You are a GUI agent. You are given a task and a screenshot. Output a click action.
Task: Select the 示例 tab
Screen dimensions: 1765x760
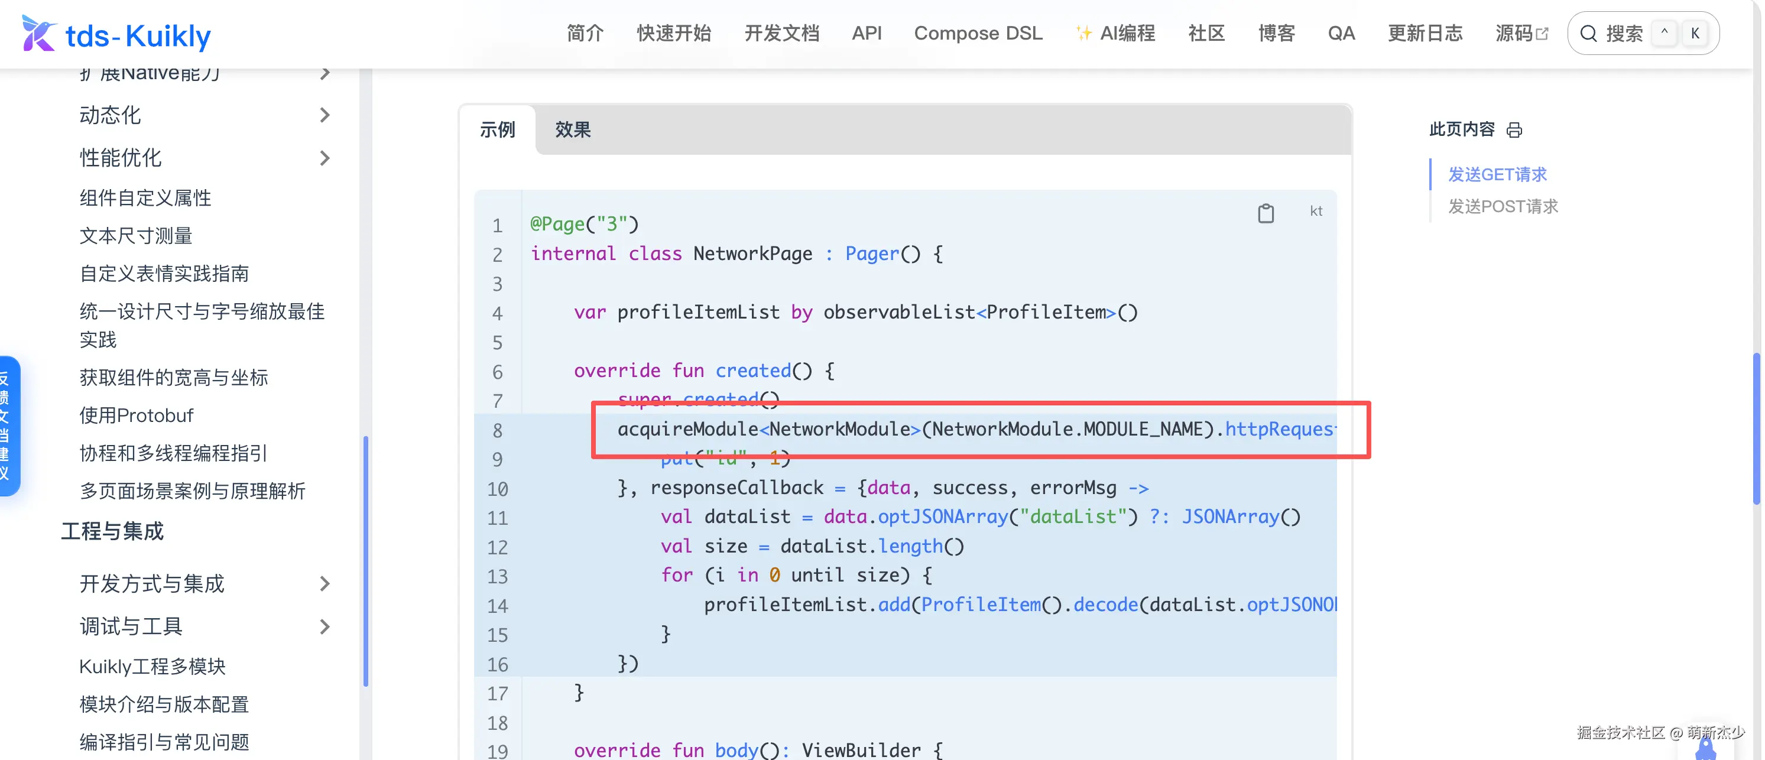point(498,129)
